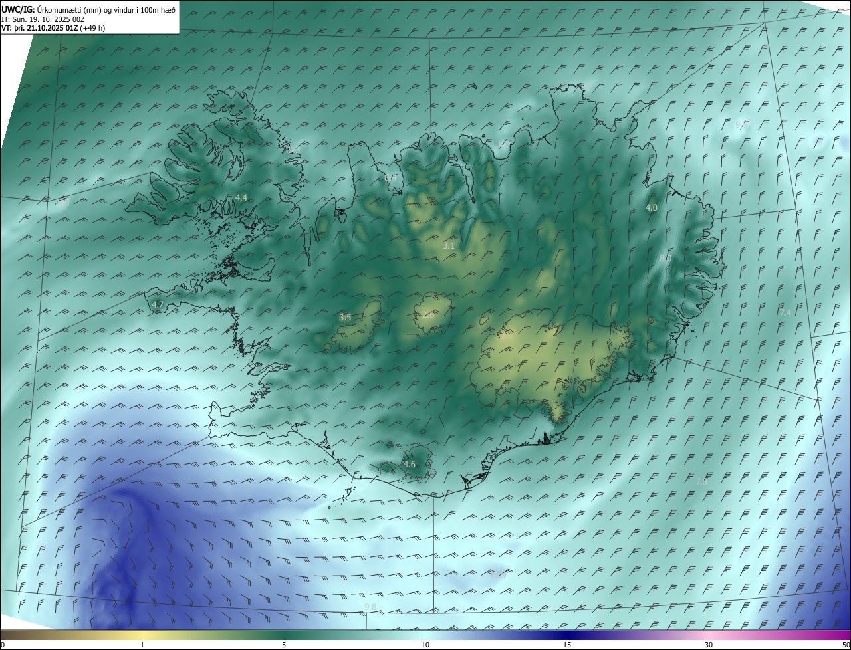Screen dimensions: 851x650
Task: Click the colorbar tick label 10
Action: point(425,645)
